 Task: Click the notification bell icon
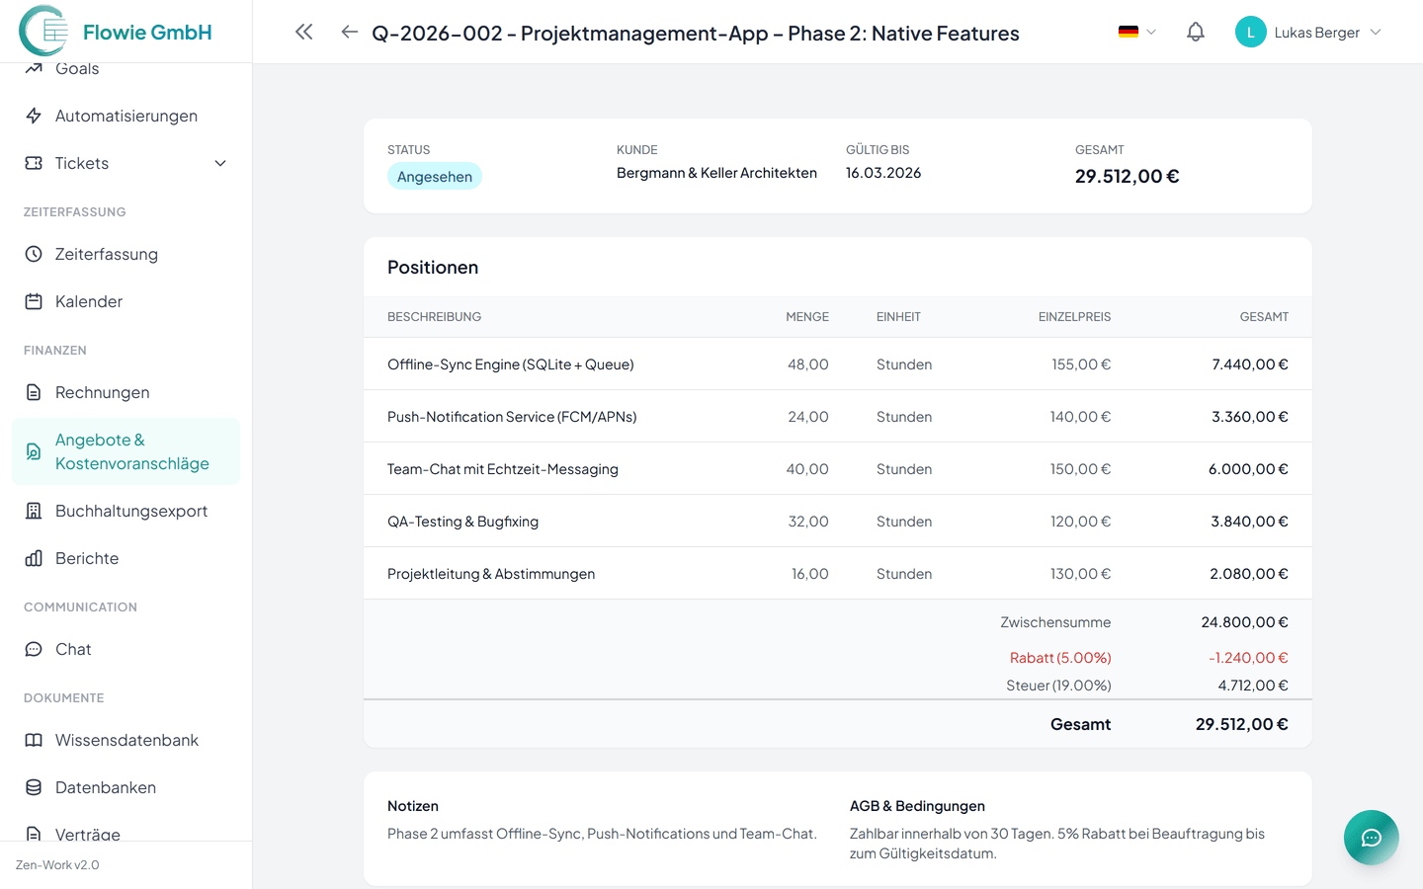(1195, 33)
